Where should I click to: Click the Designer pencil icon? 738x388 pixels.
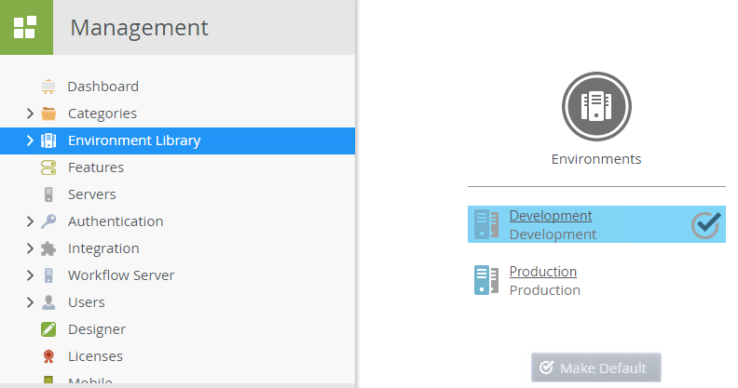[48, 329]
